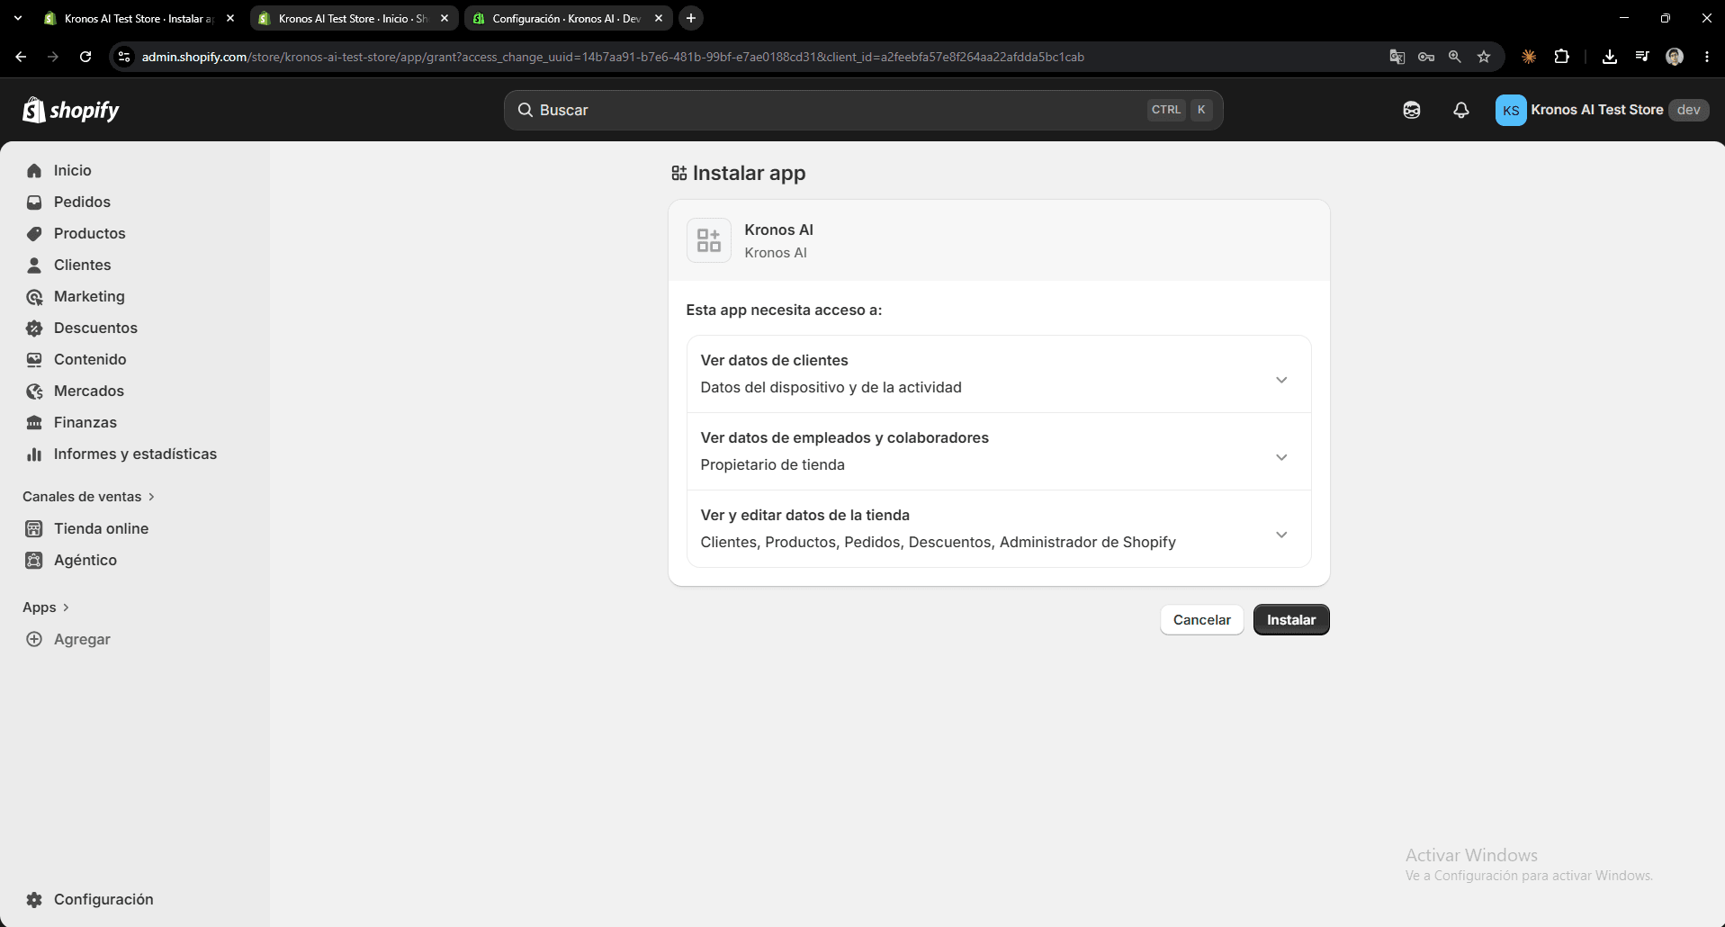Viewport: 1725px width, 927px height.
Task: Open browser extensions puzzle icon
Action: click(x=1562, y=57)
